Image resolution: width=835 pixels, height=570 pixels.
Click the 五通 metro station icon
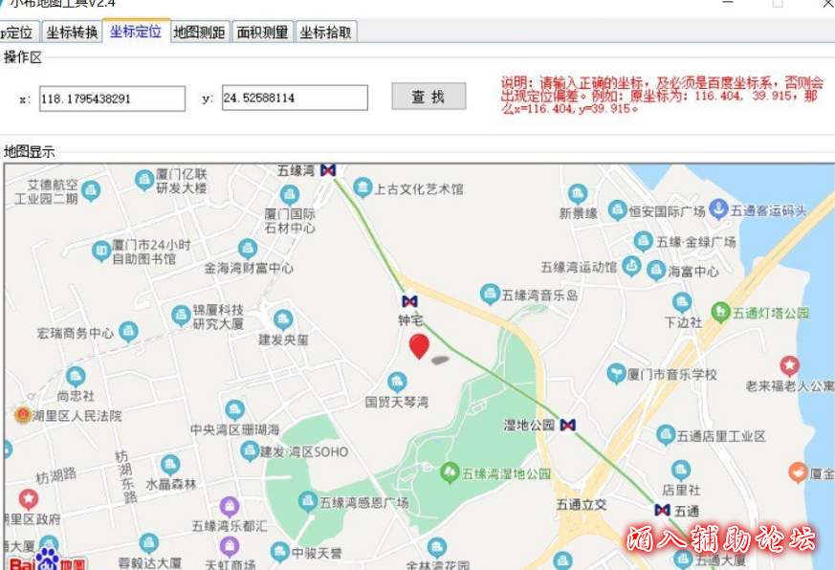point(663,511)
